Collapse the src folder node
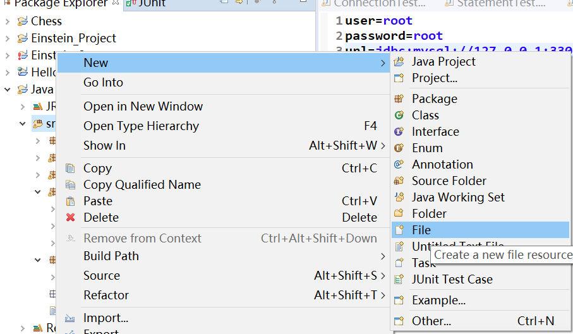The width and height of the screenshot is (573, 334). 23,124
